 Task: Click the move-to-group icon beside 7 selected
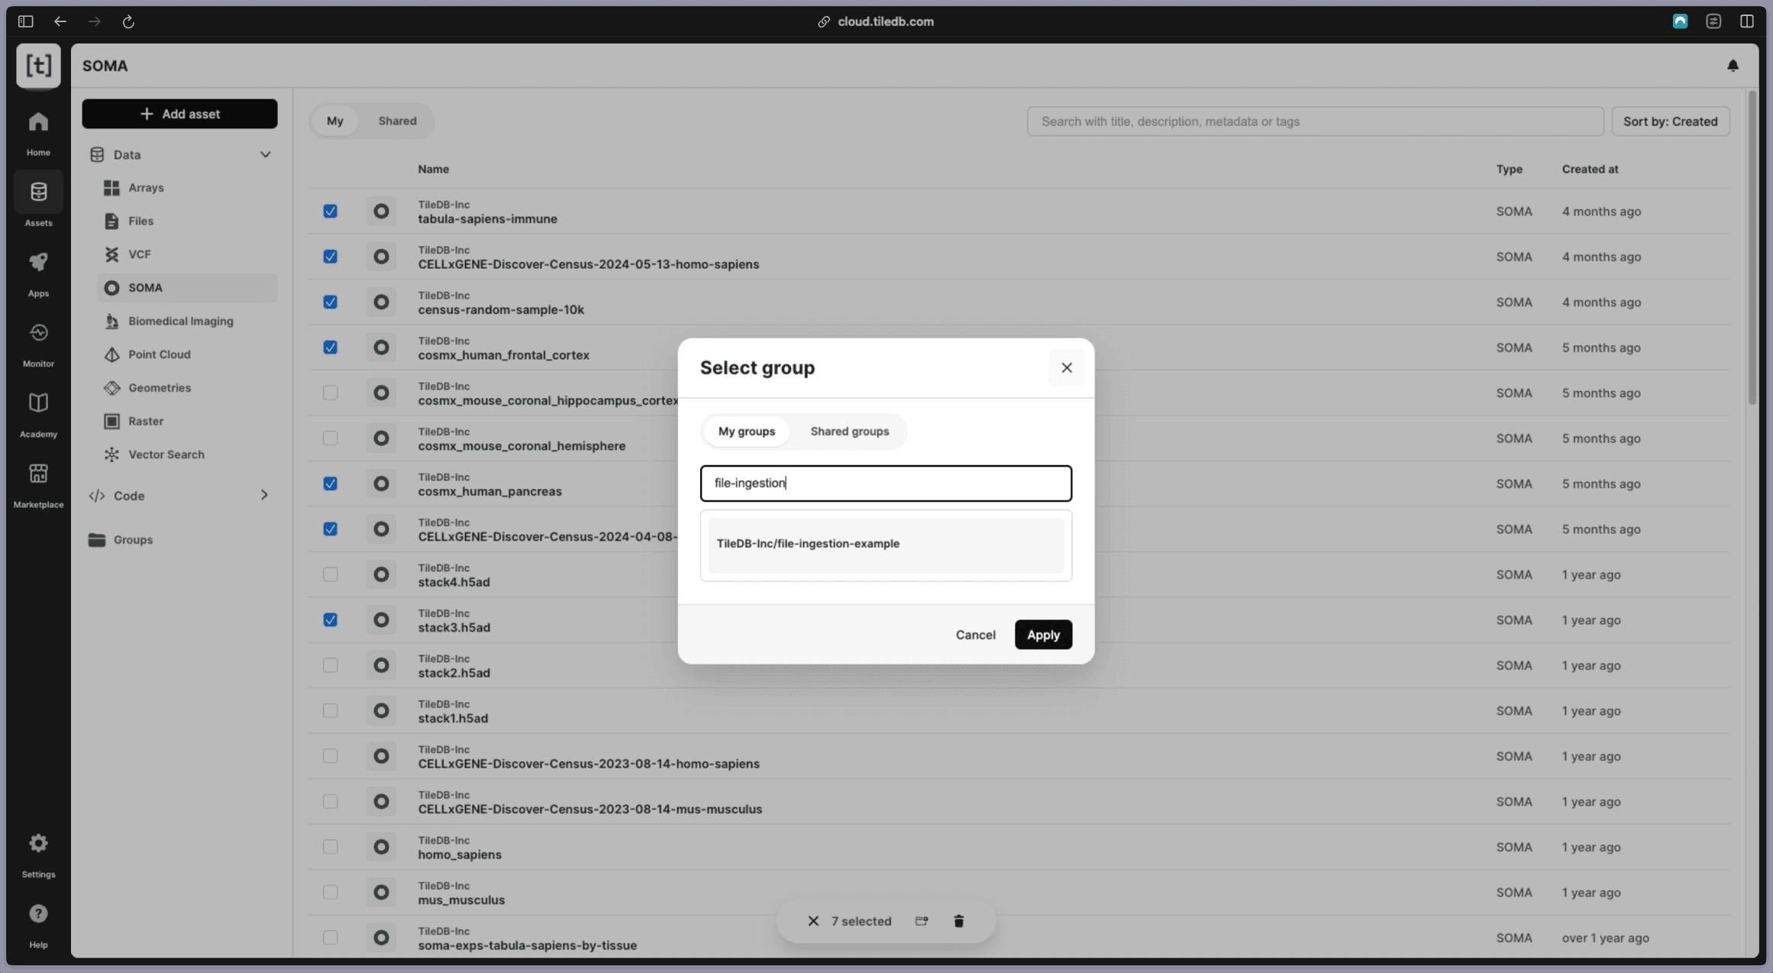pyautogui.click(x=922, y=921)
